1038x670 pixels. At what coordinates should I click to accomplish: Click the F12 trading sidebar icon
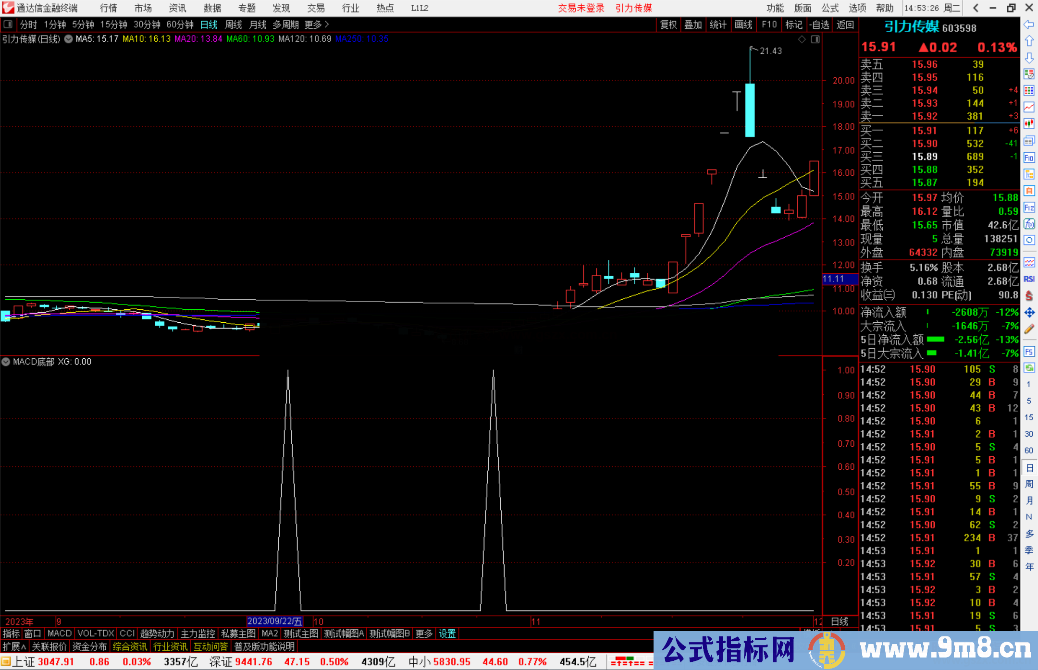(1029, 207)
